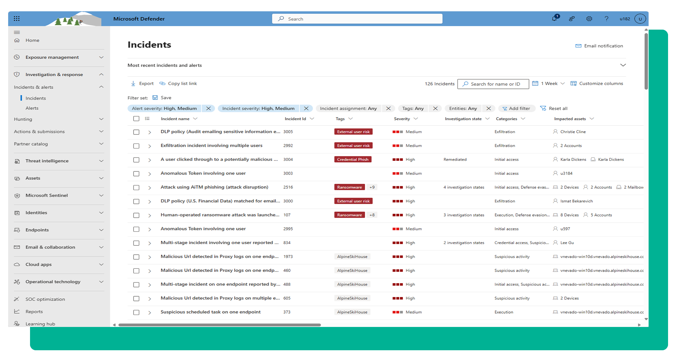Viewport: 673px width, 364px height.
Task: Remove the Alert severity filter
Action: 208,108
